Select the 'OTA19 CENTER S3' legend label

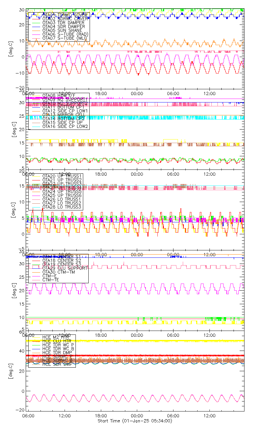coord(62,264)
